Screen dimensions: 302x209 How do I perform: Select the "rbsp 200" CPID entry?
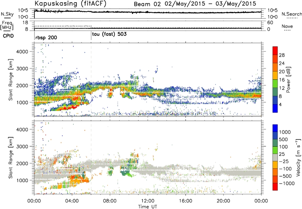coord(46,37)
